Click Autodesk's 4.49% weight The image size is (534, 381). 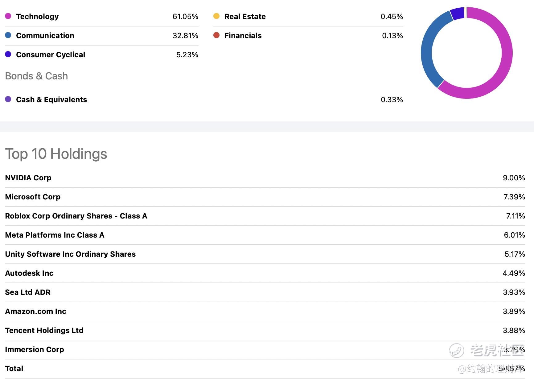[x=514, y=273]
